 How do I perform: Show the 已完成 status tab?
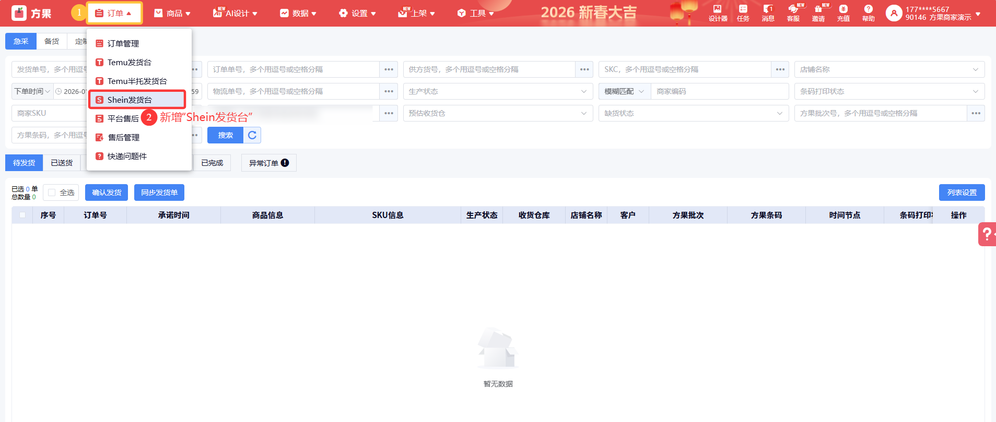(212, 163)
